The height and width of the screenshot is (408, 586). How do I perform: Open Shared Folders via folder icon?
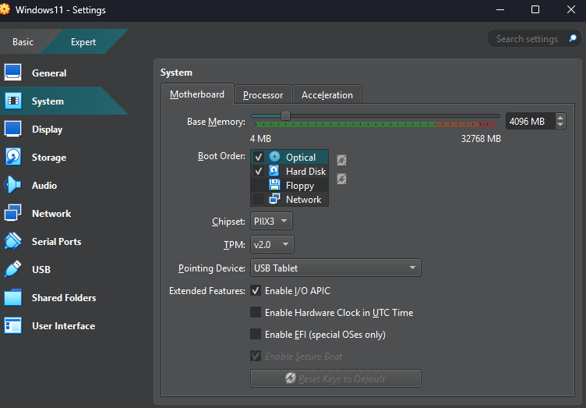point(12,298)
